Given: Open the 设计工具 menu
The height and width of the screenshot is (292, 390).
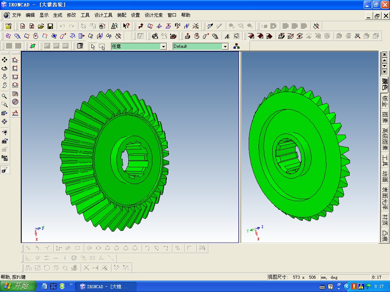Looking at the screenshot, I should pyautogui.click(x=103, y=15).
